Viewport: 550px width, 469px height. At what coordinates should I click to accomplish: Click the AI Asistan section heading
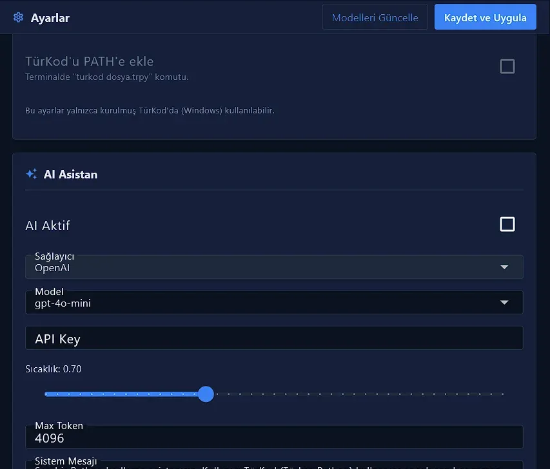pos(70,175)
